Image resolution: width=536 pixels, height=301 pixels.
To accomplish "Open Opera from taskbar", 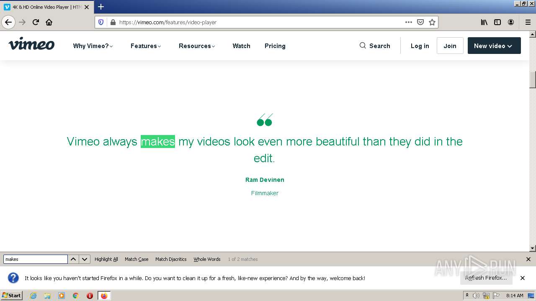I will coord(90,296).
